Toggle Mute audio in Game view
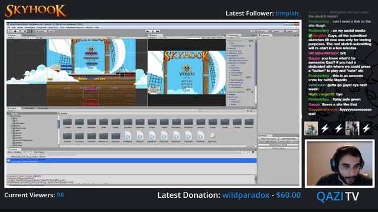This screenshot has height=212, width=378. click(x=206, y=38)
